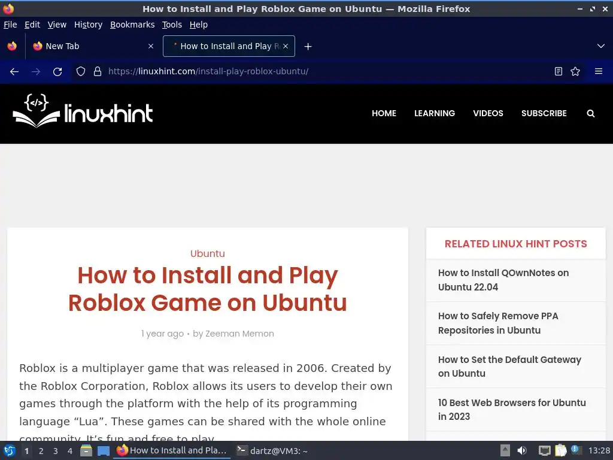Expand the list all tabs chevron

(601, 46)
